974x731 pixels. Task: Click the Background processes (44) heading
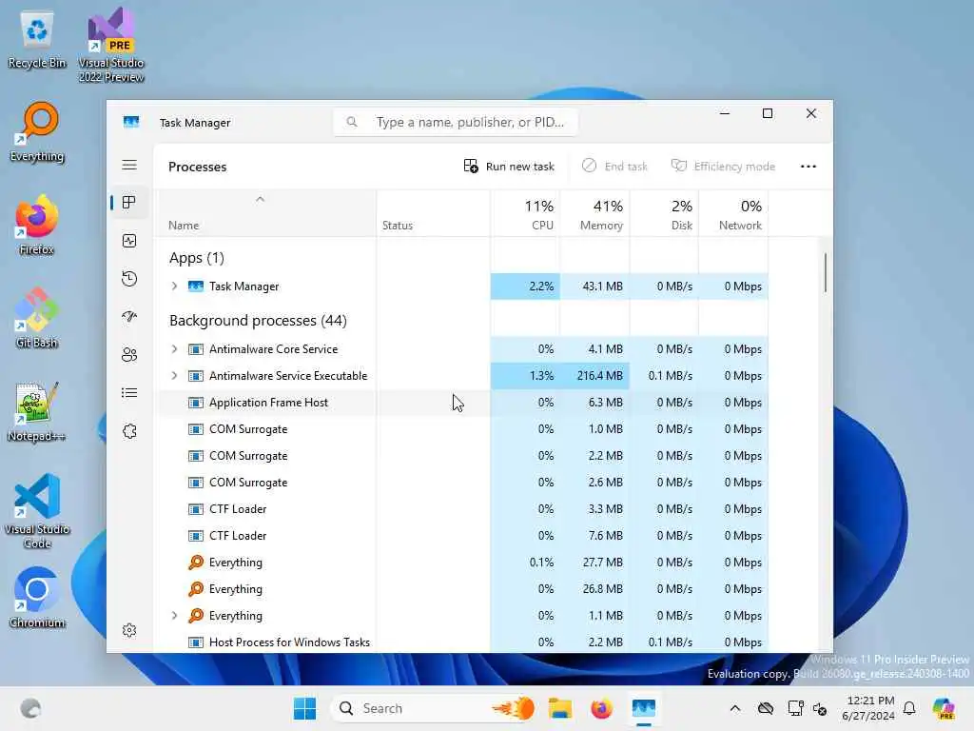click(258, 320)
